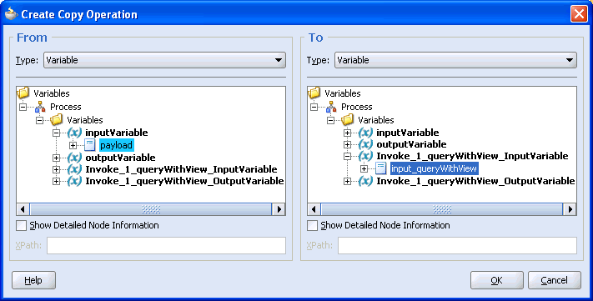Collapse Invoke_1_queryWithView_InputVariable in To tree
Viewport: 593px width, 301px height.
pyautogui.click(x=347, y=156)
